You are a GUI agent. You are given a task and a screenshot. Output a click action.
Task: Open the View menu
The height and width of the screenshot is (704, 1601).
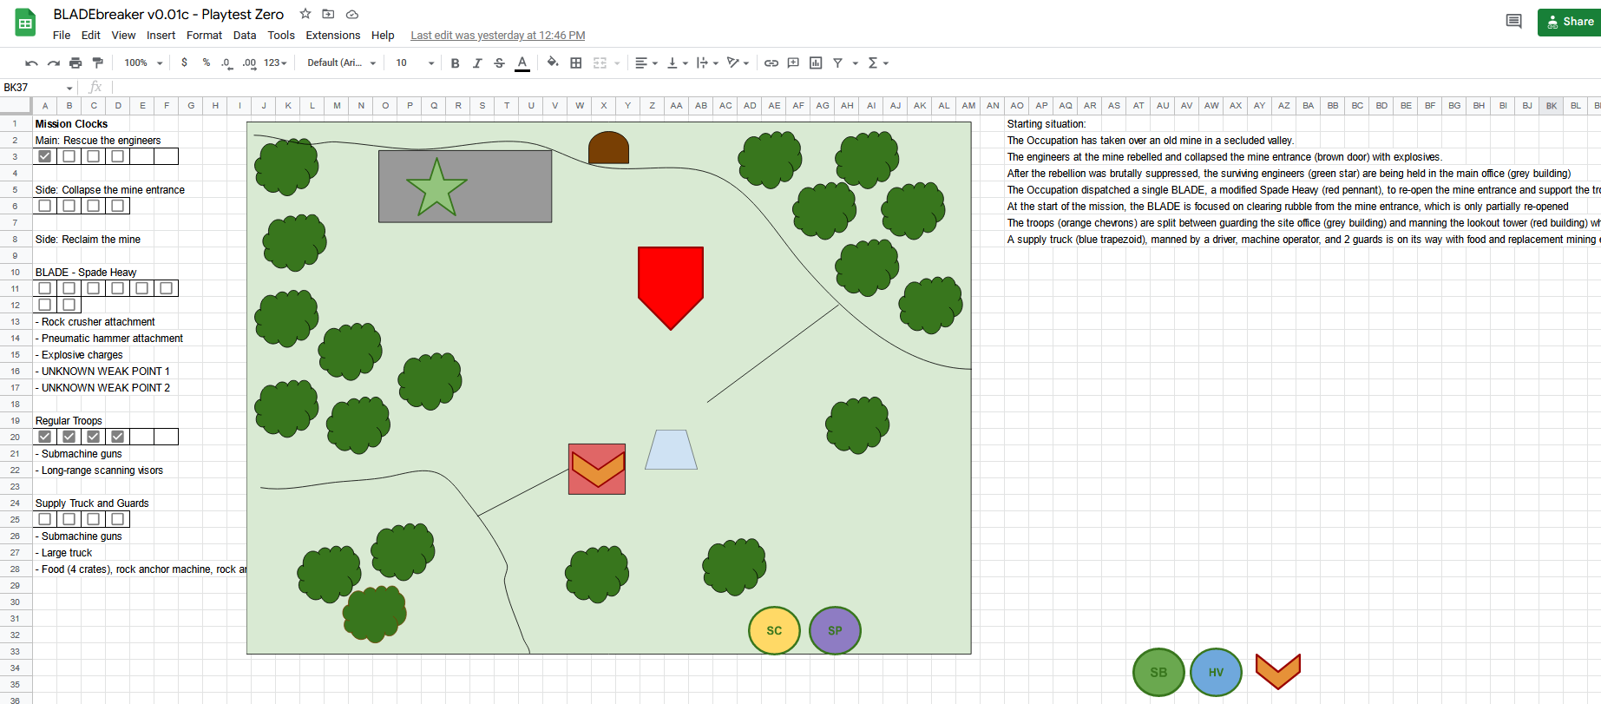click(x=123, y=36)
